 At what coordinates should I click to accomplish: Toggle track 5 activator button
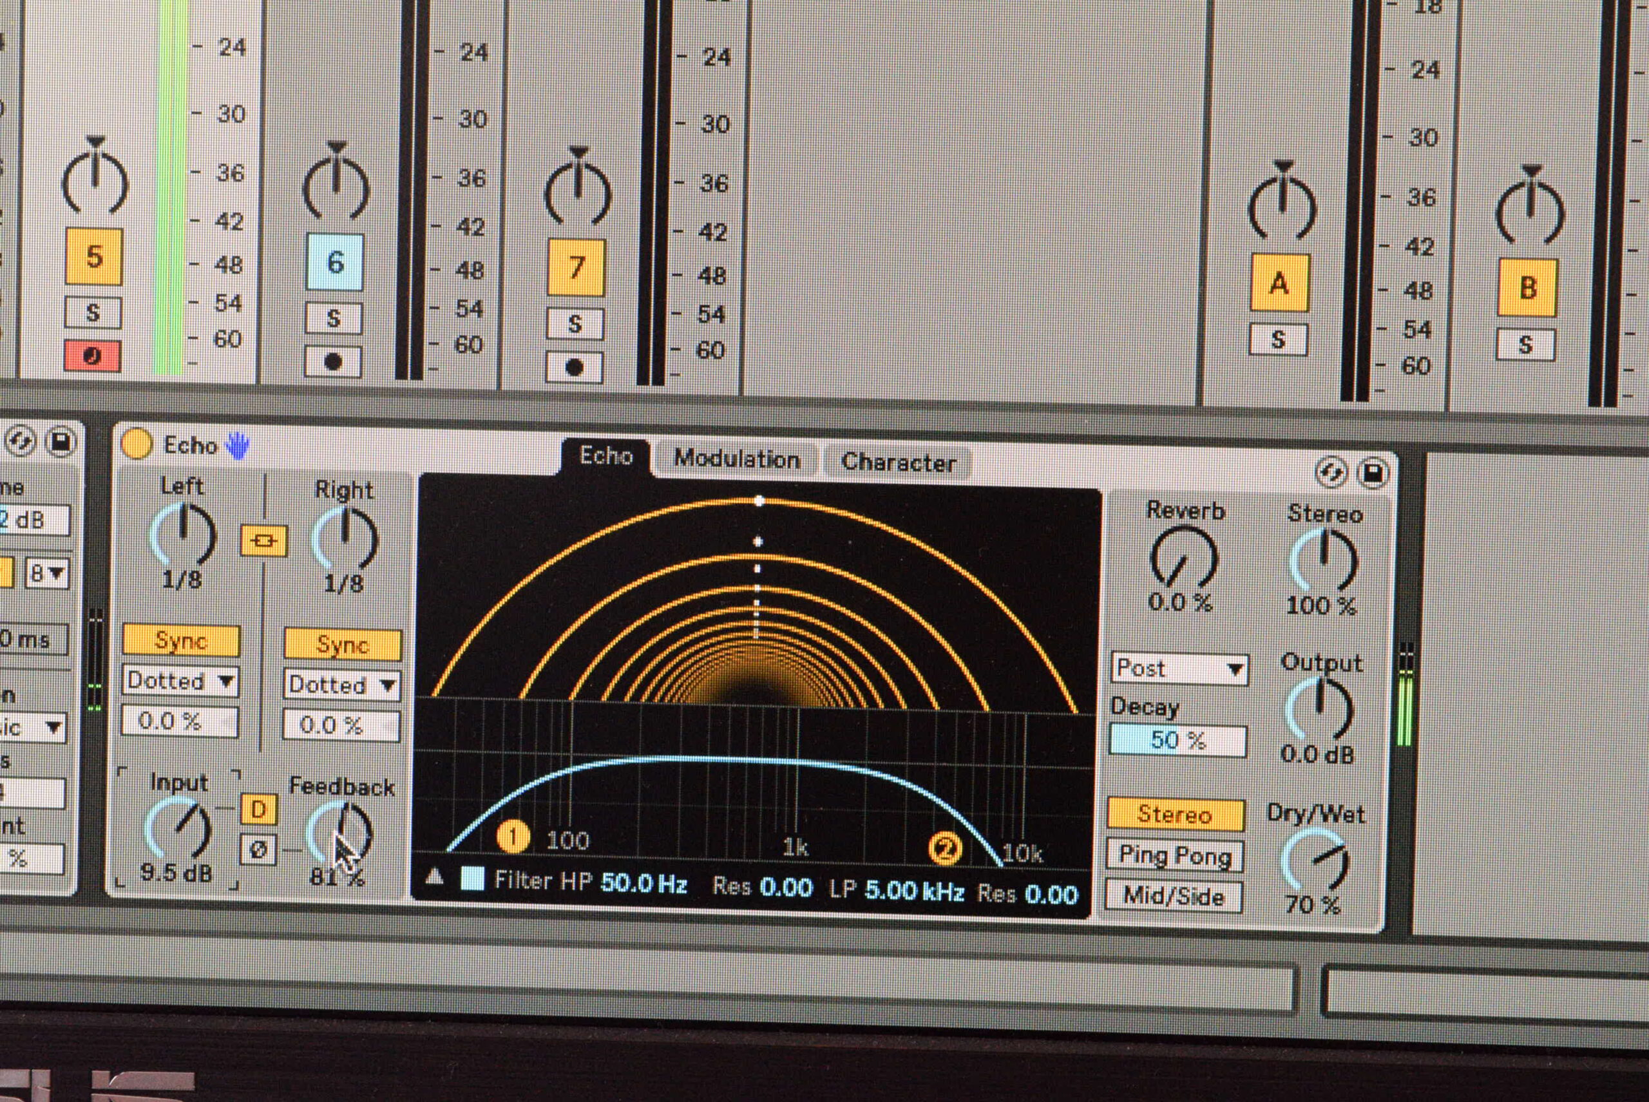coord(94,256)
